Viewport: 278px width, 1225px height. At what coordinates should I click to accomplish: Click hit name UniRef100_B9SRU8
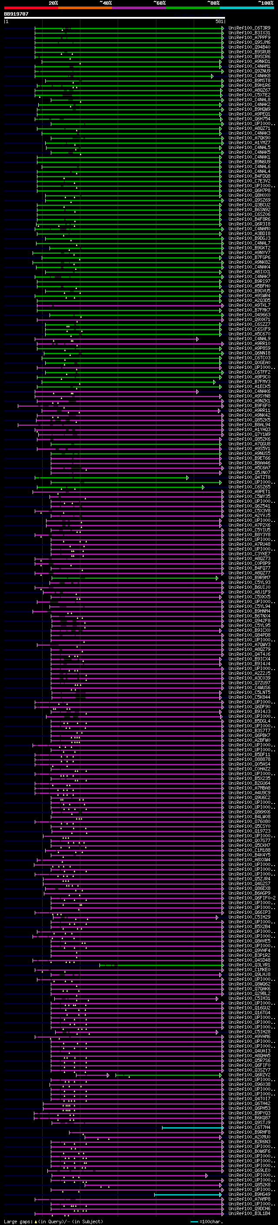(x=249, y=52)
